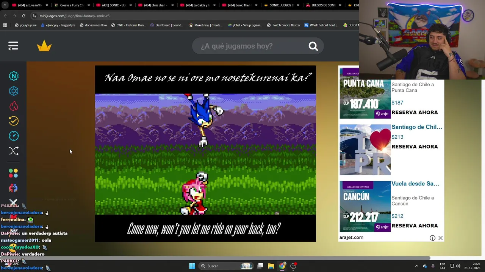Open the multiplayer people sidebar icon
Viewport: 485px width, 272px height.
(x=13, y=188)
